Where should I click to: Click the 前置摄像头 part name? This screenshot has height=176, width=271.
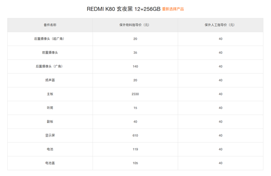[x=50, y=52]
